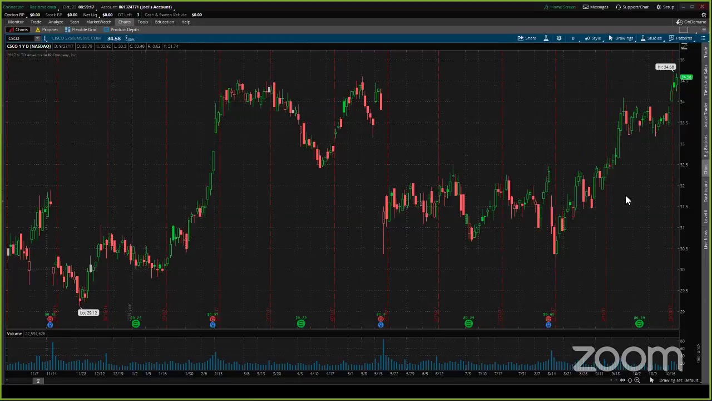Open Messages
Viewport: 712px width, 401px height.
pos(595,7)
